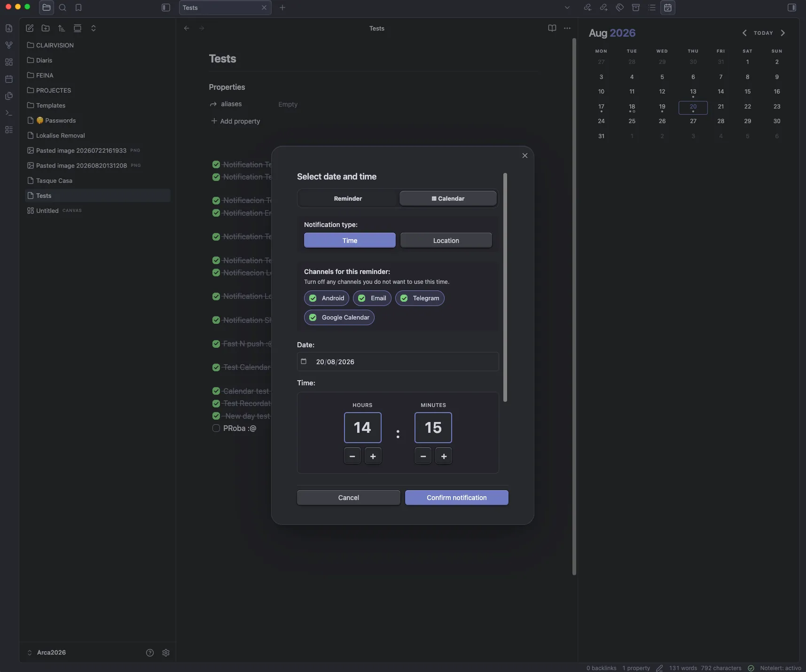The width and height of the screenshot is (806, 672).
Task: Switch to the Reminder tab
Action: 348,199
